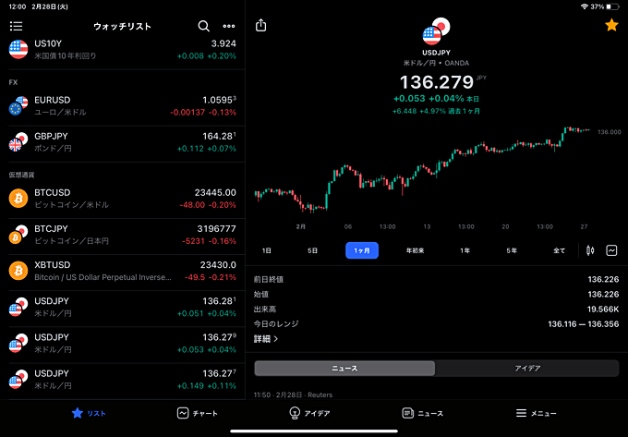628x437 pixels.
Task: Open USDJPY row showing +0.149
Action: point(123,380)
